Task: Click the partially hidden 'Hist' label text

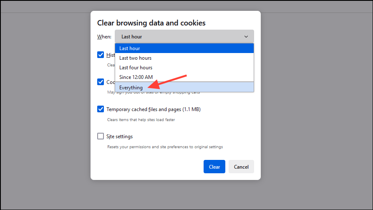Action: 111,55
